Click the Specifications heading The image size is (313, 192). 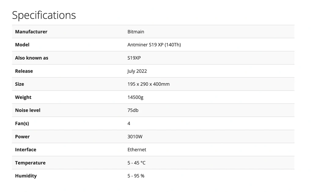tap(44, 15)
